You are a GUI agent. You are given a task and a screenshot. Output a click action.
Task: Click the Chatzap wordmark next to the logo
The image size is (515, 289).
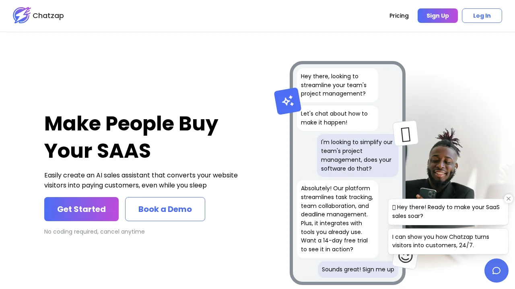[x=48, y=16]
